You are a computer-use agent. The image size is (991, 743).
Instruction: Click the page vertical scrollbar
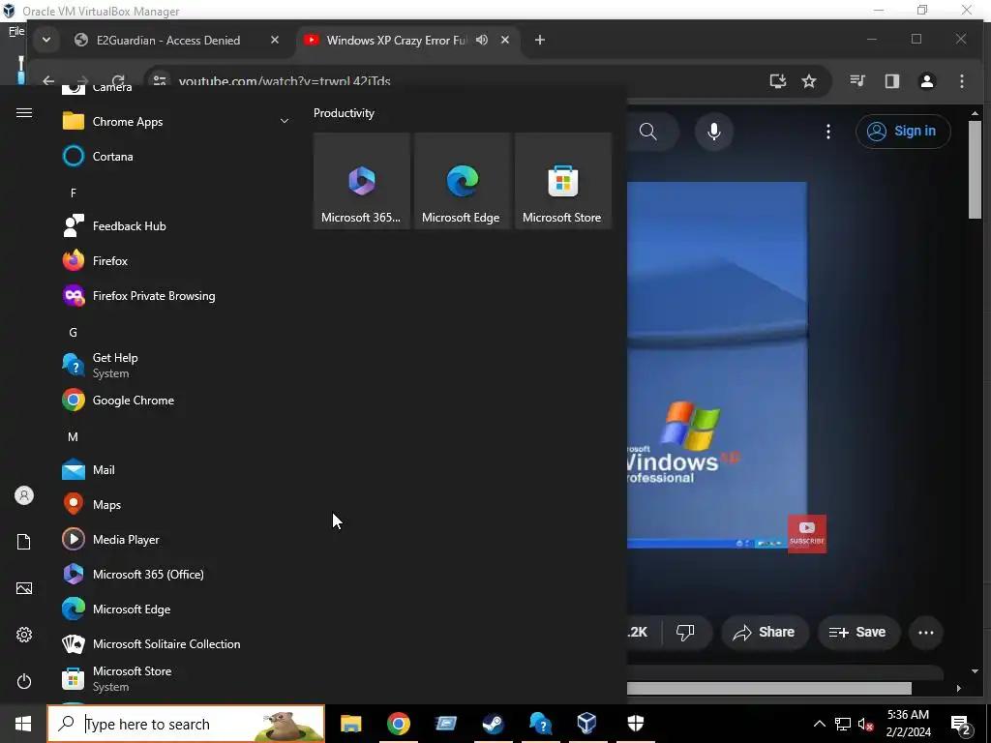(975, 170)
